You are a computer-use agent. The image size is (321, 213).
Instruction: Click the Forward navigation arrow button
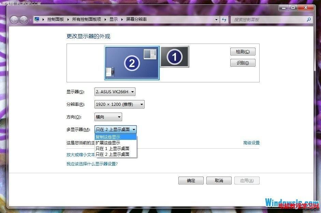click(24, 20)
